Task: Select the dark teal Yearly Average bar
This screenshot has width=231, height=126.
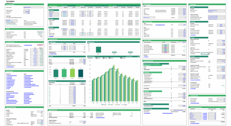Action: coord(80,73)
